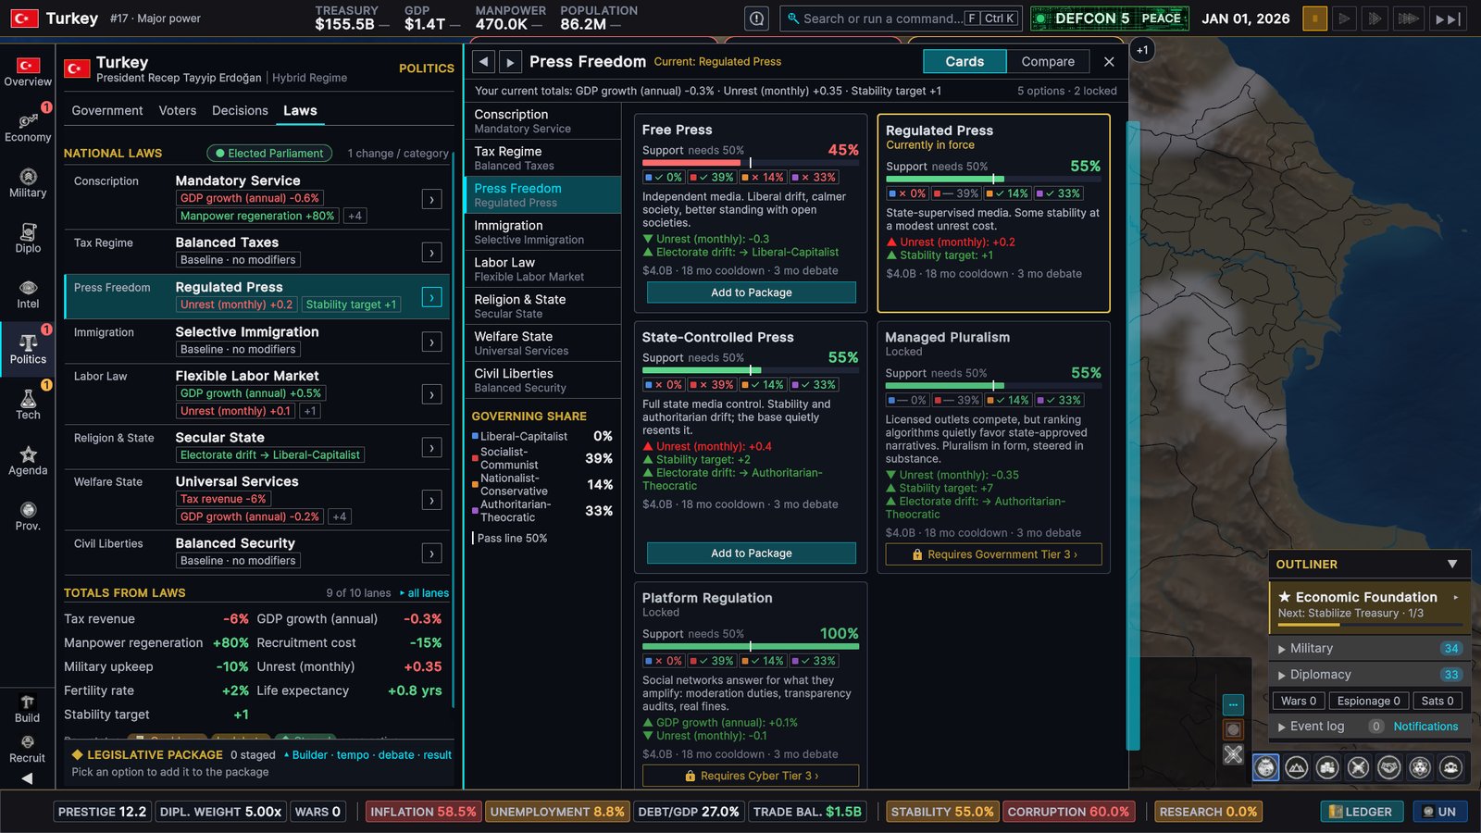Pause the game with the pause button
1481x833 pixels.
tap(1314, 19)
